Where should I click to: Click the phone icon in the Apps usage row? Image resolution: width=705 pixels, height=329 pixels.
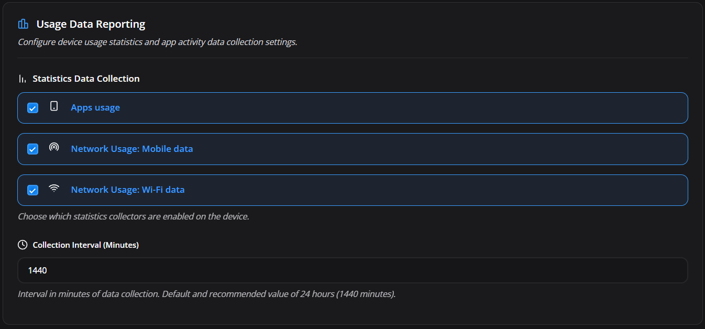pos(54,106)
